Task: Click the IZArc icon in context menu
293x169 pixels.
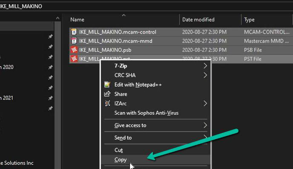Action: tap(107, 103)
